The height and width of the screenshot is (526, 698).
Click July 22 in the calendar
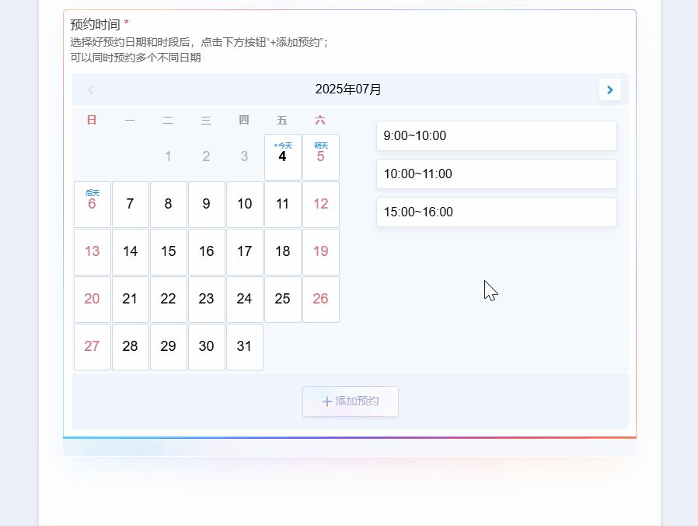click(168, 300)
